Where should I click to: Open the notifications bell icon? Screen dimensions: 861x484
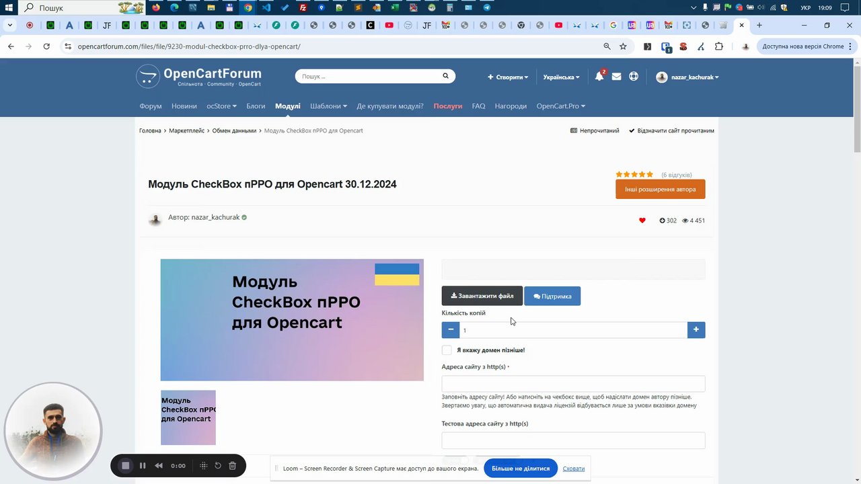pyautogui.click(x=599, y=77)
